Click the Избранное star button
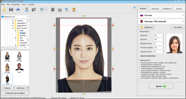This screenshot has width=186, height=99. (x=146, y=27)
